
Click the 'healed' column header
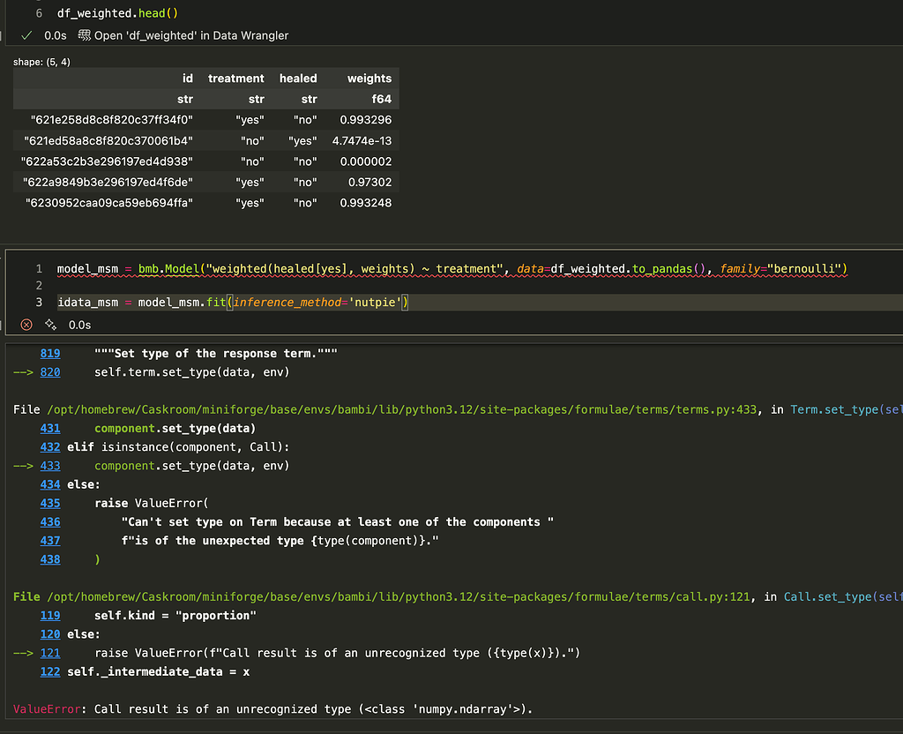[x=298, y=79]
